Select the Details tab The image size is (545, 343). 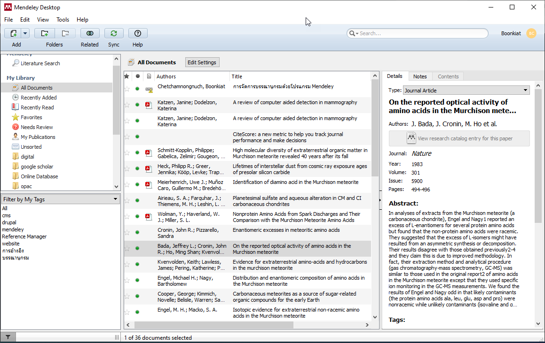(395, 76)
